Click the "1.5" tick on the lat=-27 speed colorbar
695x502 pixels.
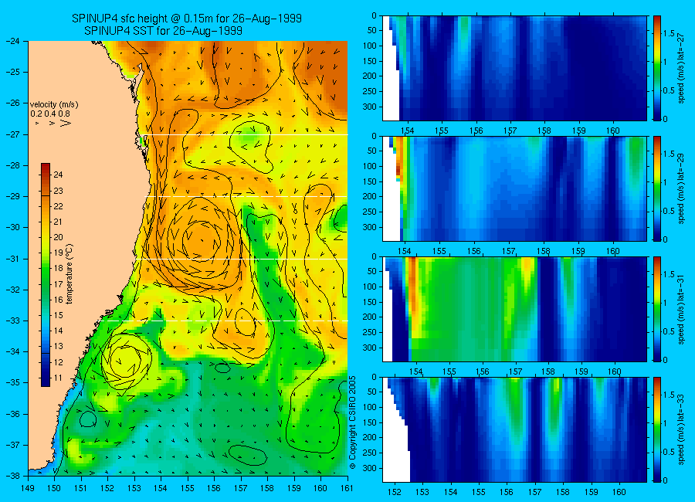click(x=669, y=33)
